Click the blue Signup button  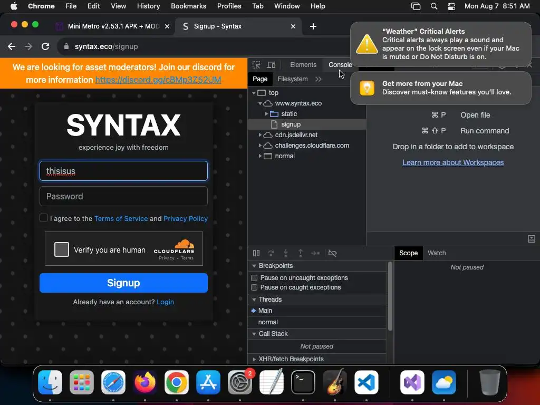point(123,283)
